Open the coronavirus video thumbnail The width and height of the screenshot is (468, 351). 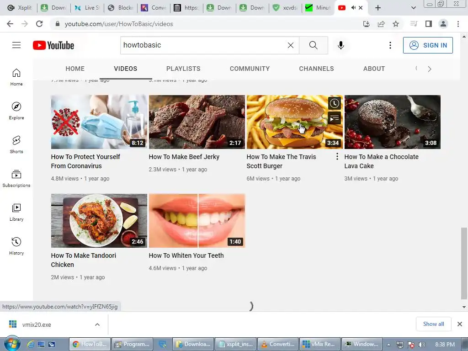[99, 122]
